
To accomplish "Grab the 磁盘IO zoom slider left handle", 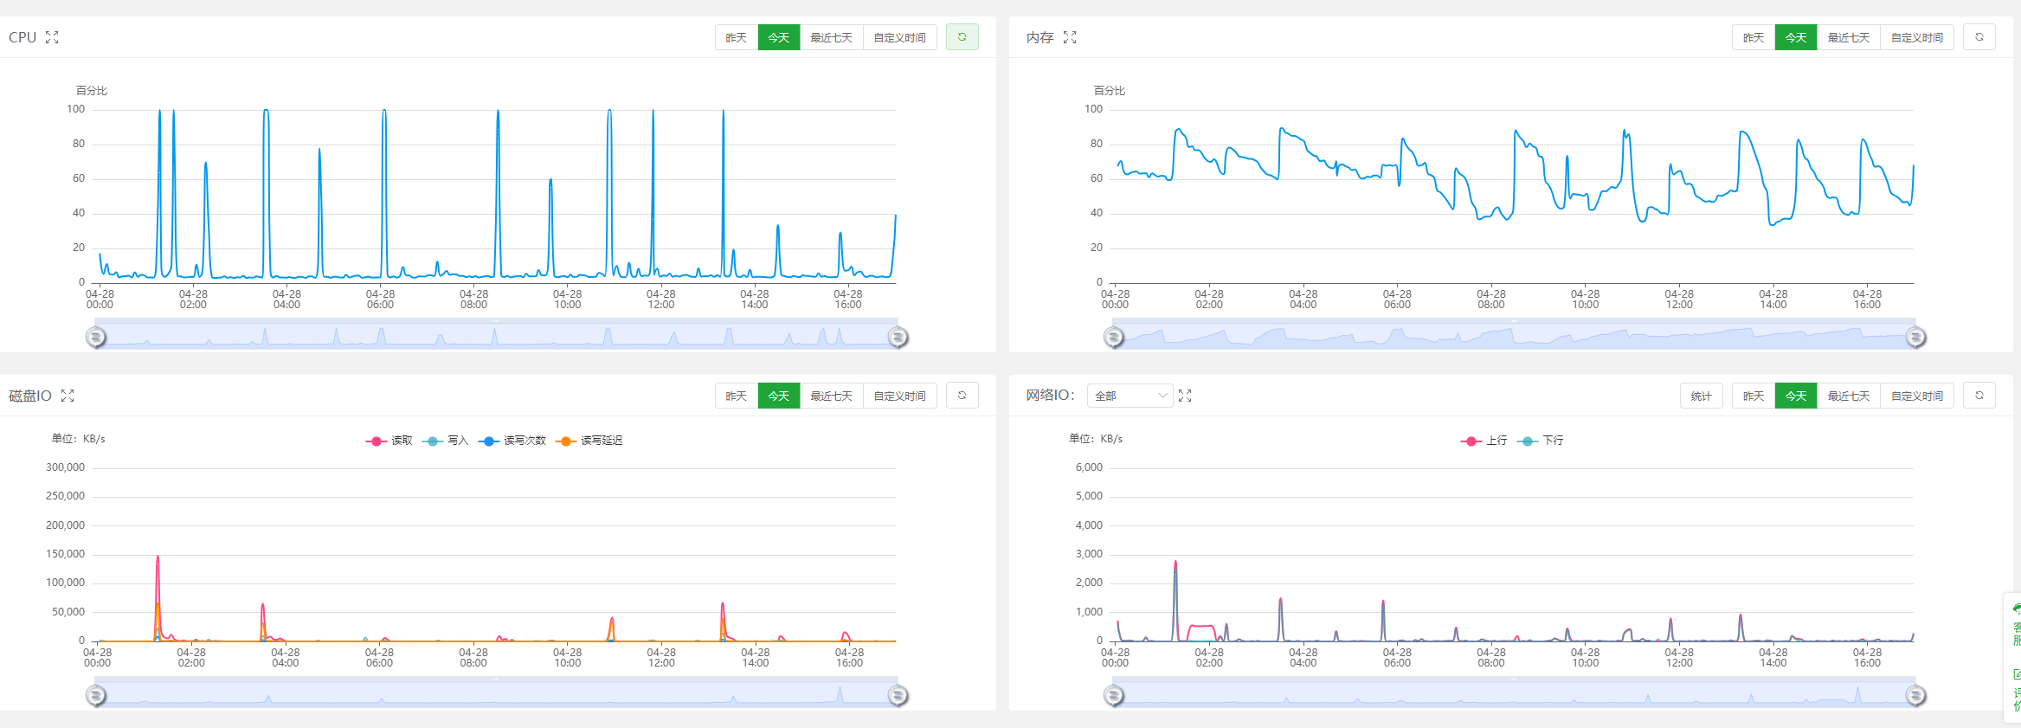I will point(96,695).
